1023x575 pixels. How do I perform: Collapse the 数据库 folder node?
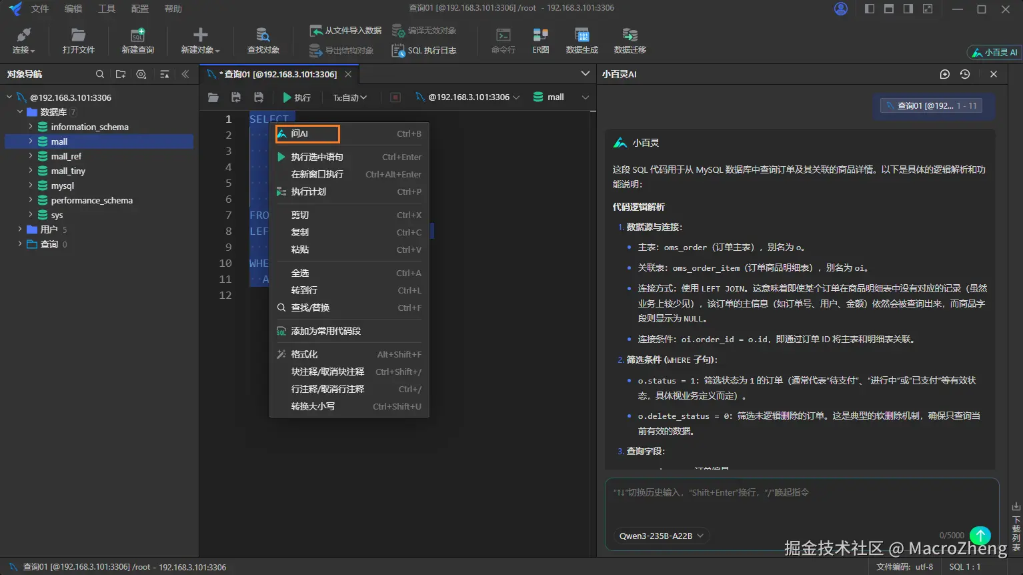point(20,111)
